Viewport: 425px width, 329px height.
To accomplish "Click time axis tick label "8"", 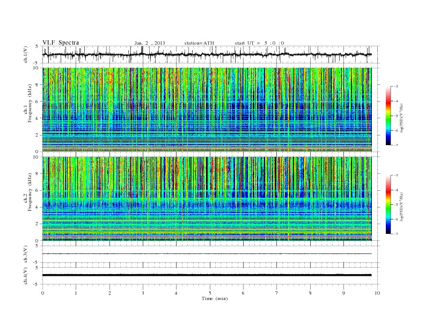I will click(x=310, y=293).
